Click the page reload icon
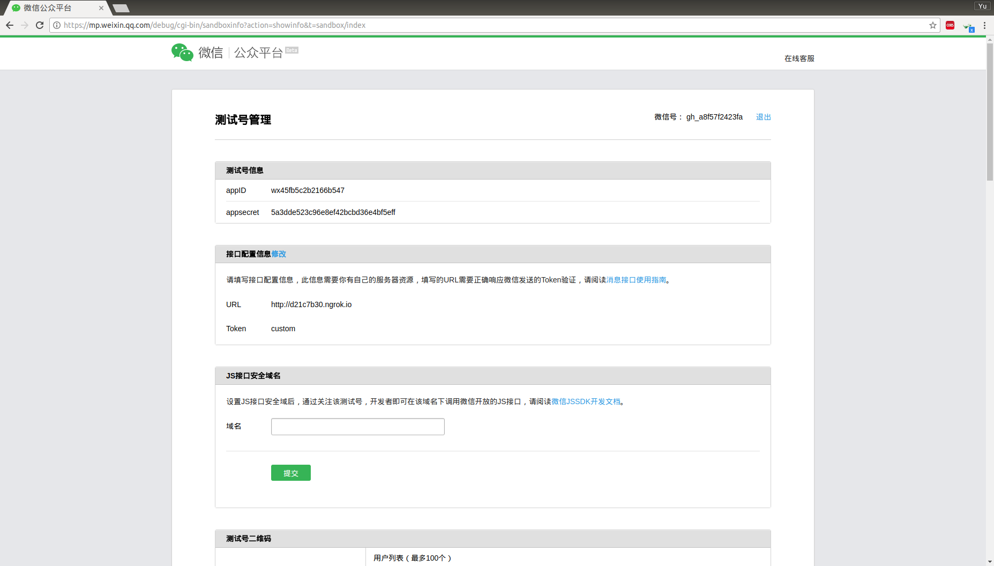This screenshot has height=566, width=994. click(40, 25)
